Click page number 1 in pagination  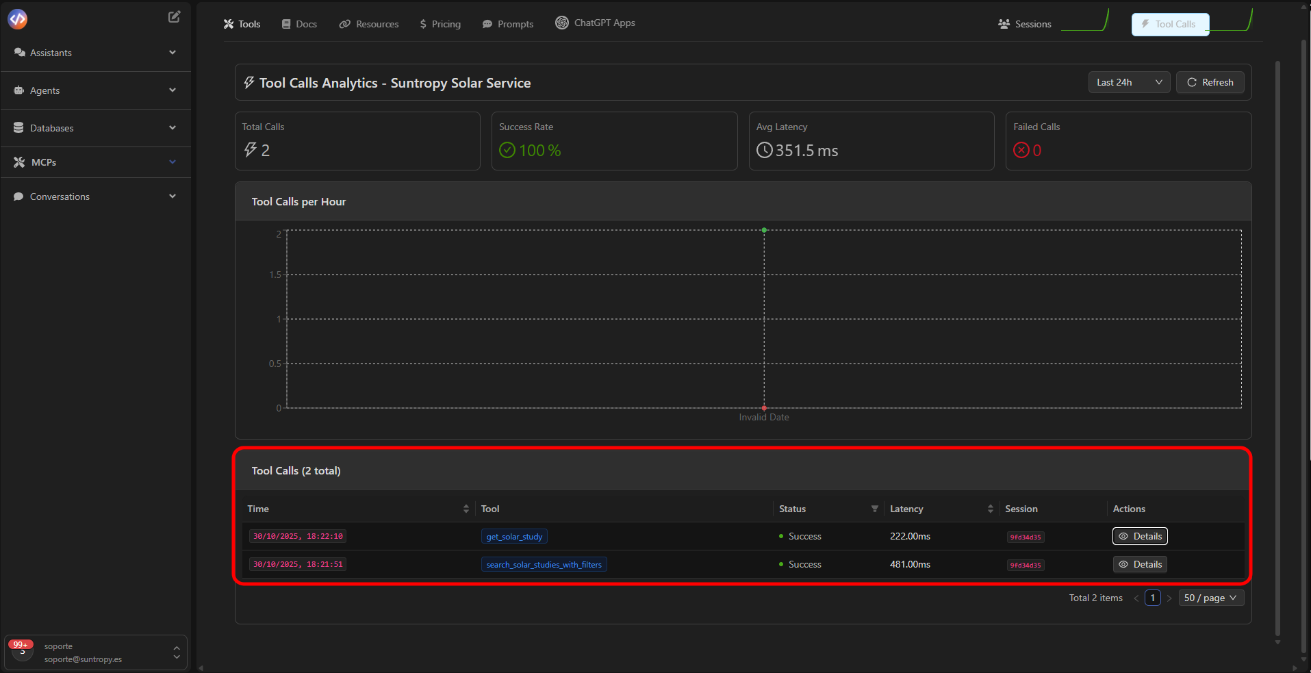tap(1153, 598)
